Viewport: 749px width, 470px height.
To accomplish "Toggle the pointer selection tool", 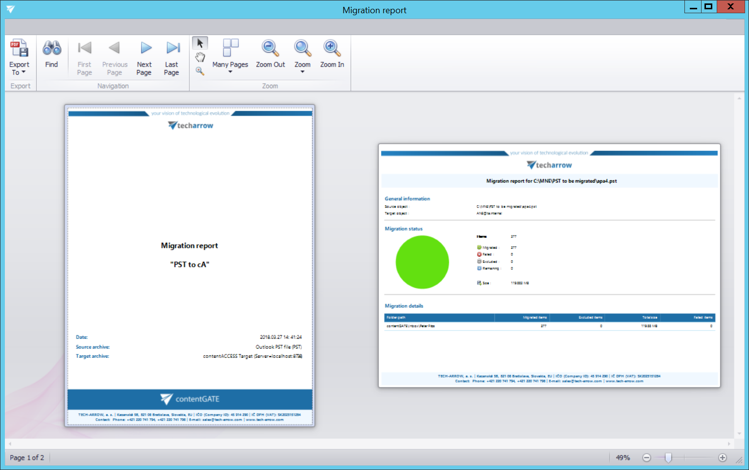I will pos(200,43).
